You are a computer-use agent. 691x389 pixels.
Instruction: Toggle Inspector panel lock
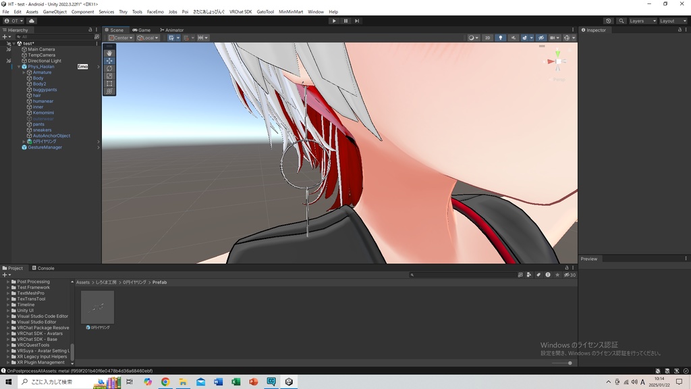(680, 30)
